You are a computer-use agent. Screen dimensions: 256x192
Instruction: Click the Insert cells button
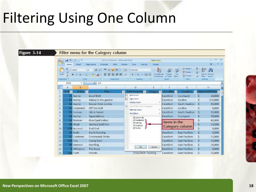(187, 68)
